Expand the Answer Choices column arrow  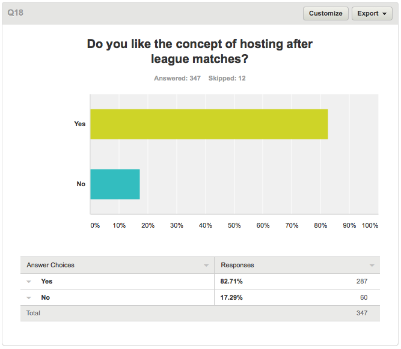[x=206, y=266]
